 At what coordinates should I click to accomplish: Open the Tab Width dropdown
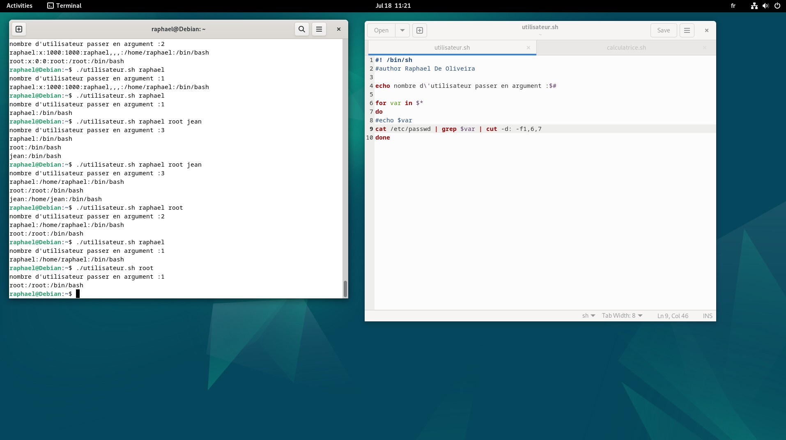click(x=622, y=316)
